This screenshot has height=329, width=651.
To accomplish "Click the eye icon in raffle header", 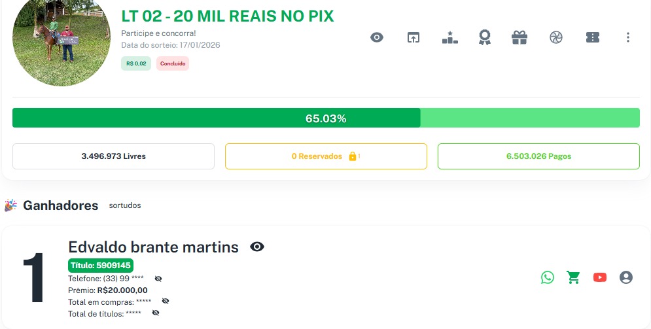I will [377, 37].
